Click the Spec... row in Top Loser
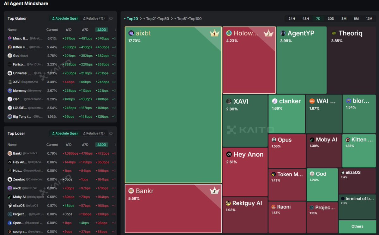379x235 pixels. pos(60,223)
